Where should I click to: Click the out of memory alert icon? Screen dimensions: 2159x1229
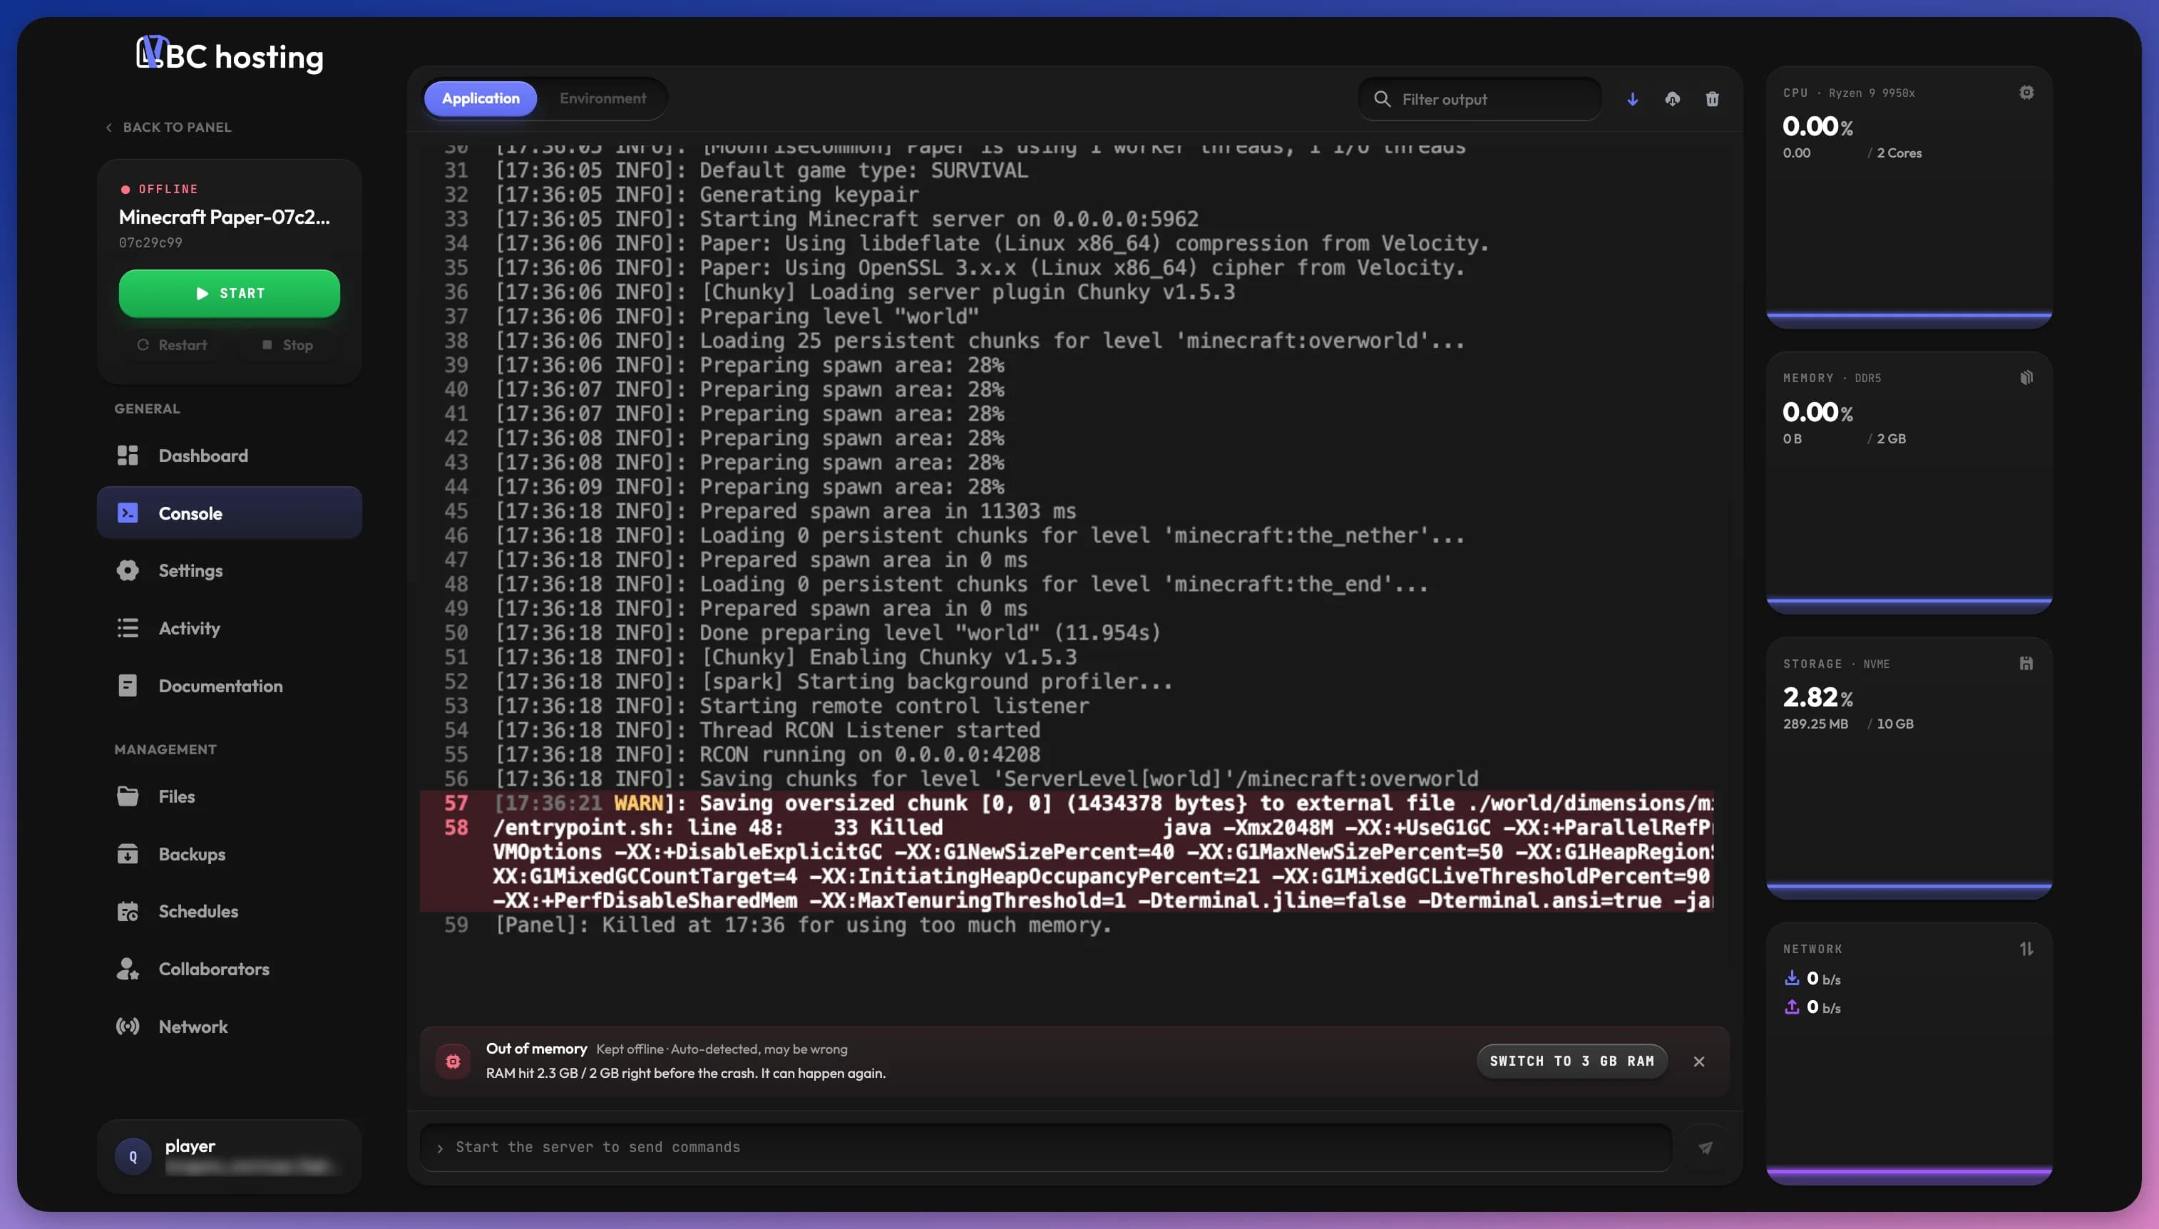452,1061
